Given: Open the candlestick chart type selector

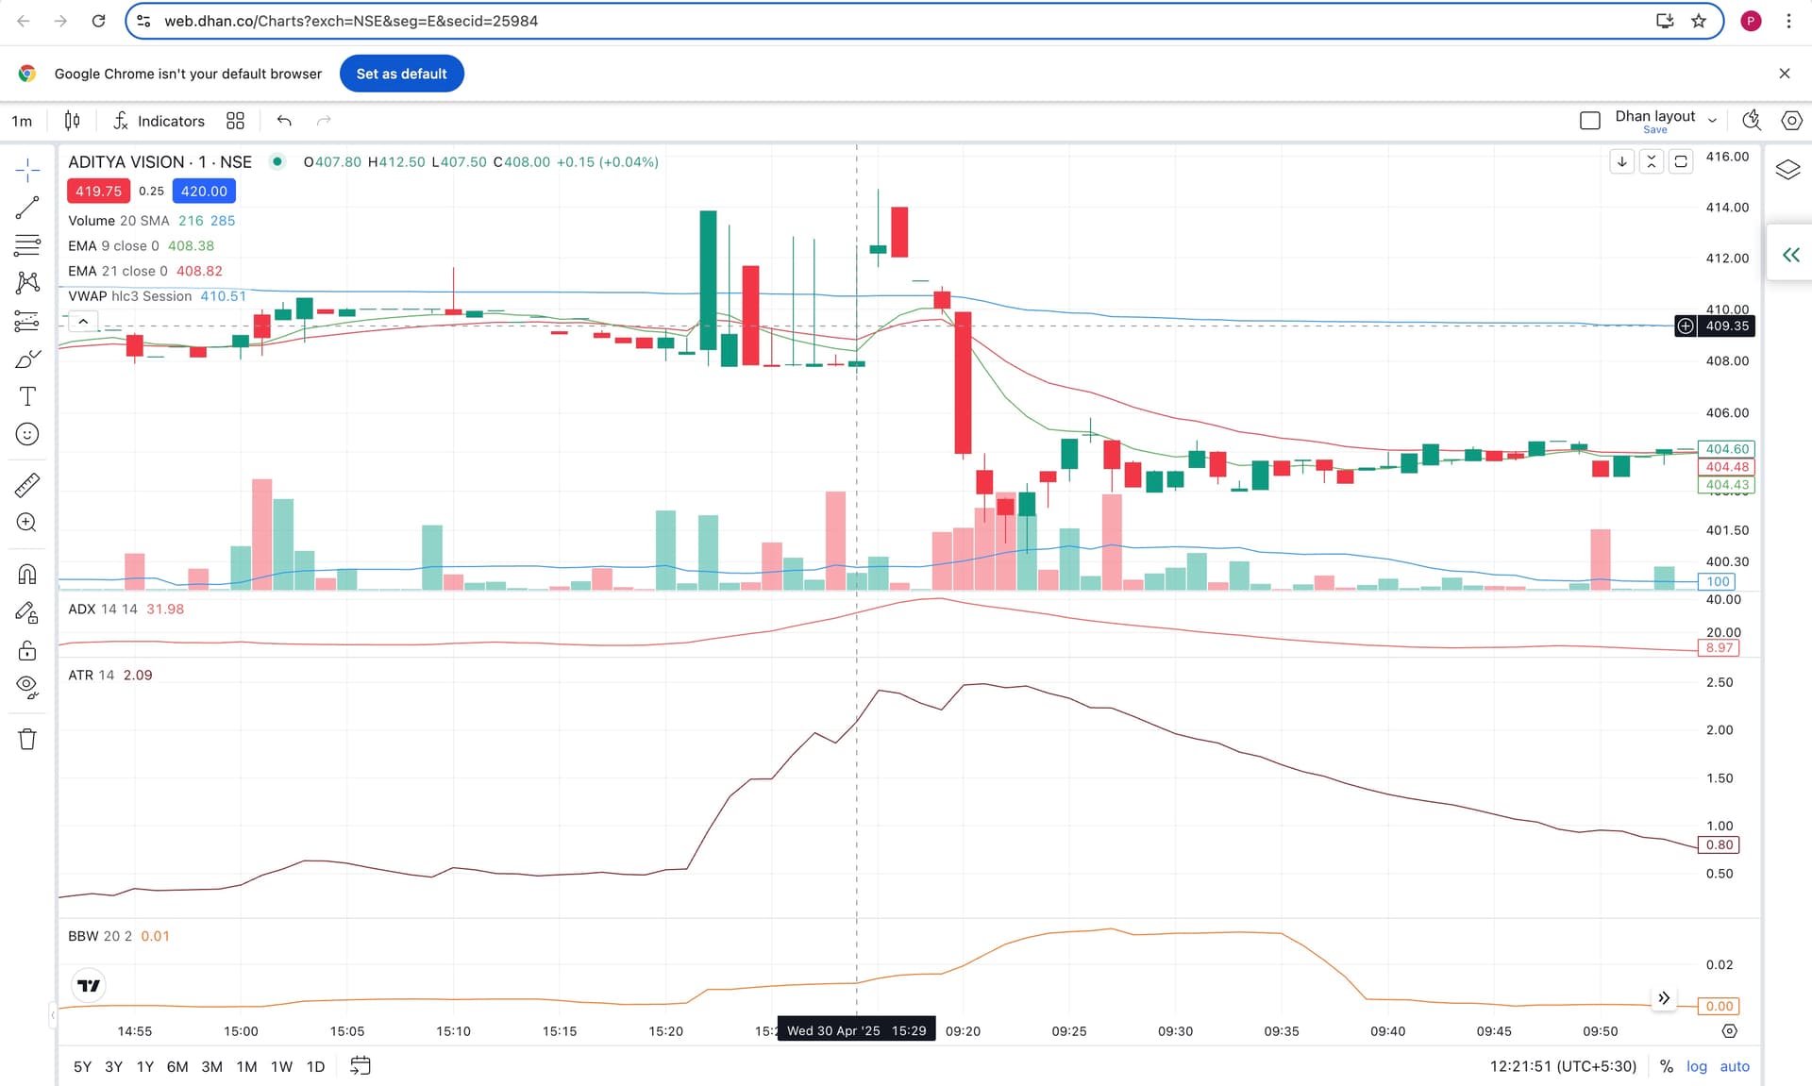Looking at the screenshot, I should (72, 121).
